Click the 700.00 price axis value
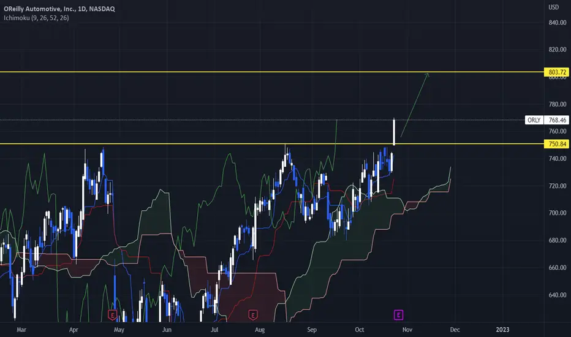Viewport: 571px width, 337px height. 558,213
